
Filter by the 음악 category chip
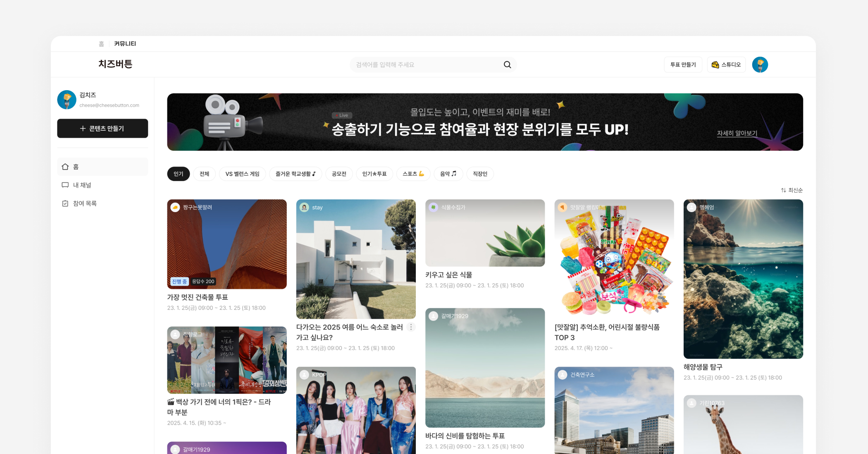[x=448, y=174]
